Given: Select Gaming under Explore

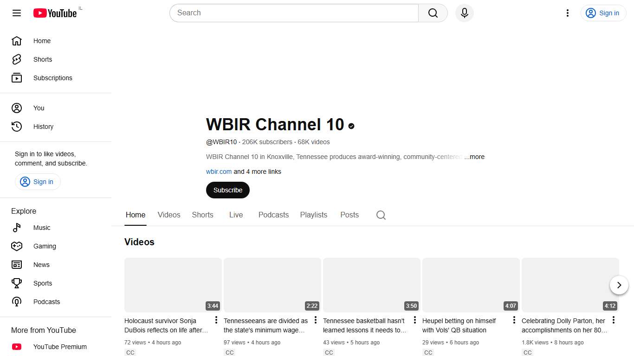Looking at the screenshot, I should 45,246.
